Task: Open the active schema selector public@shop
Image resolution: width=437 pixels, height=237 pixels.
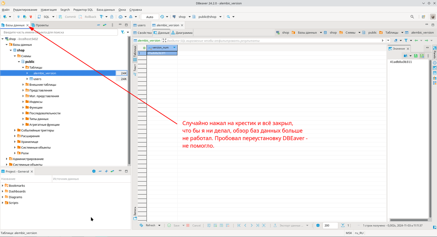Action: (207, 17)
